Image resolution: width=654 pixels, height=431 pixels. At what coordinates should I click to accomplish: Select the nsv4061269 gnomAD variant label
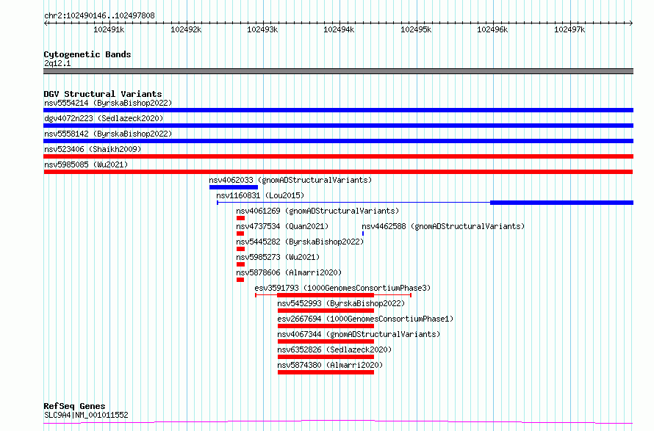(318, 211)
